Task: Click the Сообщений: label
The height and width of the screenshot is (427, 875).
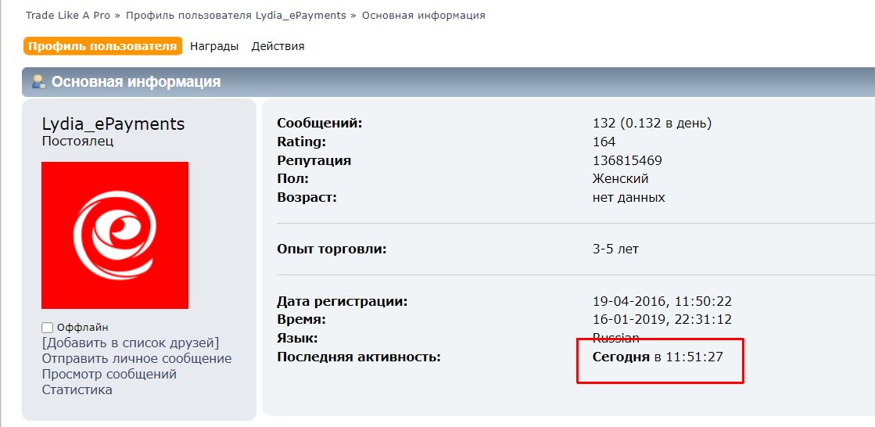Action: click(x=320, y=124)
